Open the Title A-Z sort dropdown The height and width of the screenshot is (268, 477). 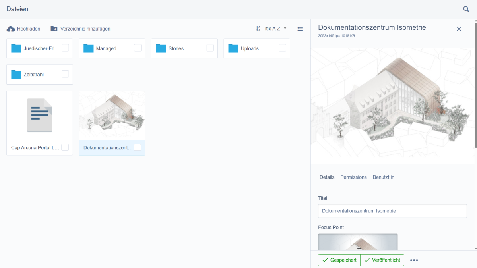(x=271, y=29)
